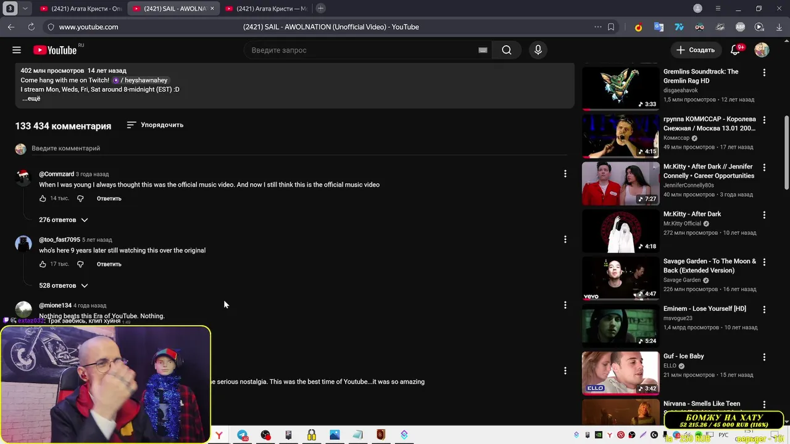Open the address bar three-dots menu
The height and width of the screenshot is (444, 790).
point(597,27)
